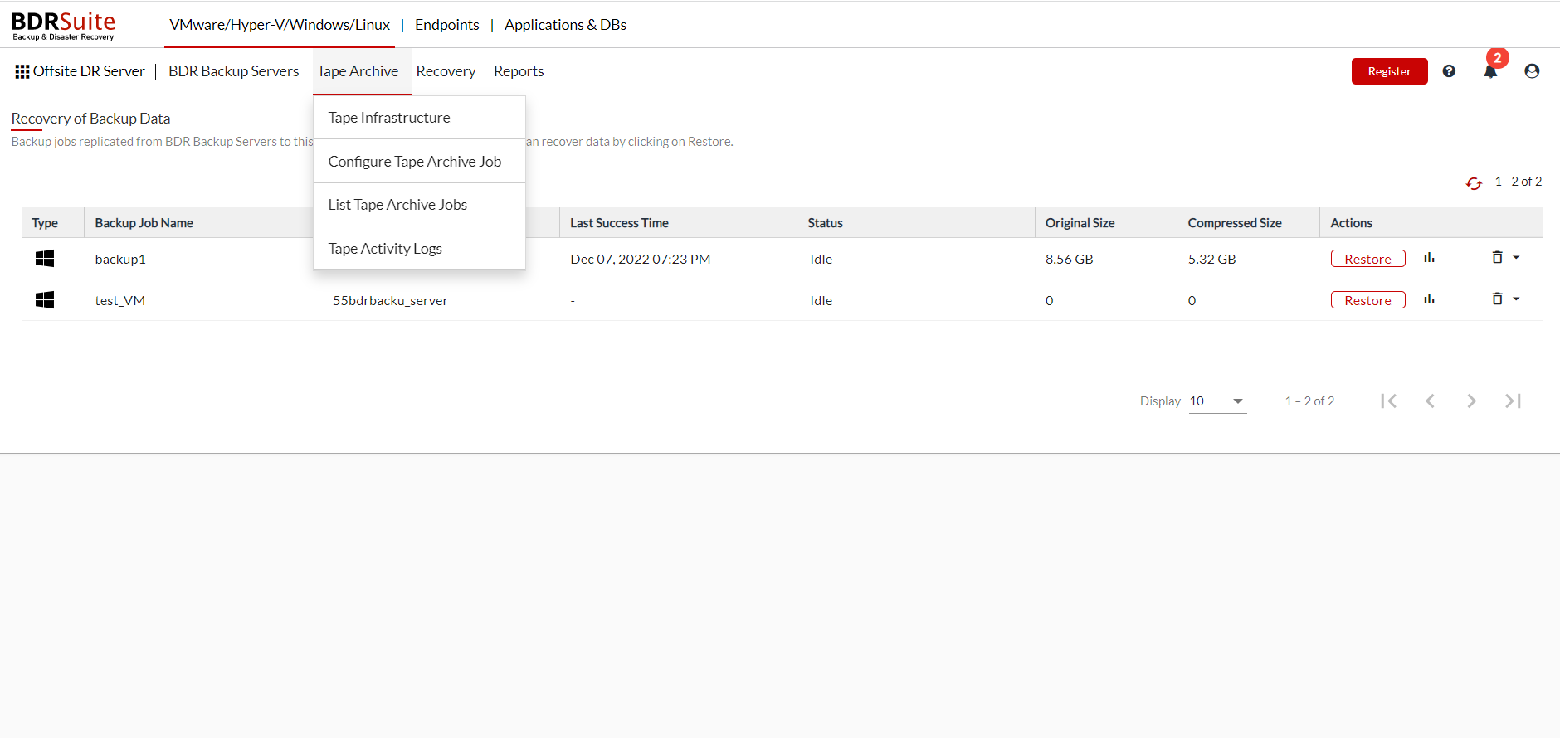Image resolution: width=1560 pixels, height=738 pixels.
Task: Go to last page of results
Action: point(1513,401)
